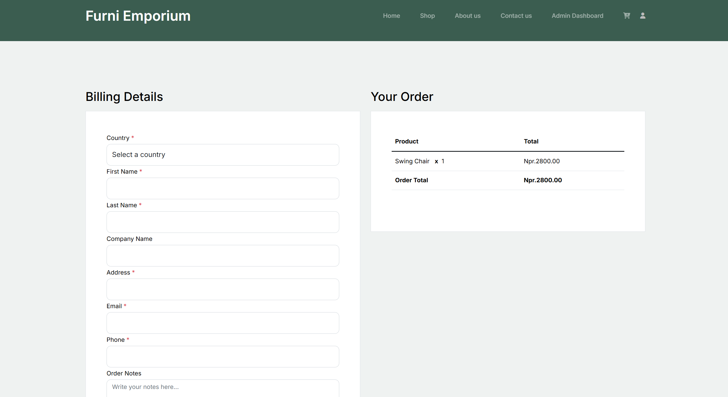Go to the Home menu item
This screenshot has height=397, width=728.
[x=391, y=16]
